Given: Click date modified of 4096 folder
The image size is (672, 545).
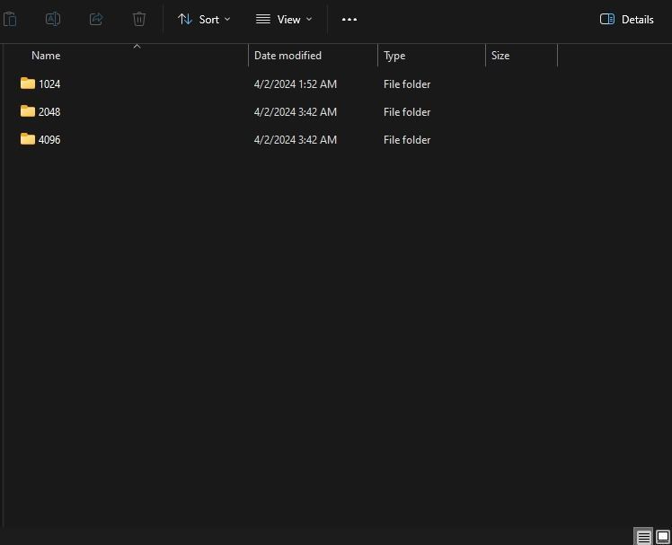Looking at the screenshot, I should click(x=296, y=140).
